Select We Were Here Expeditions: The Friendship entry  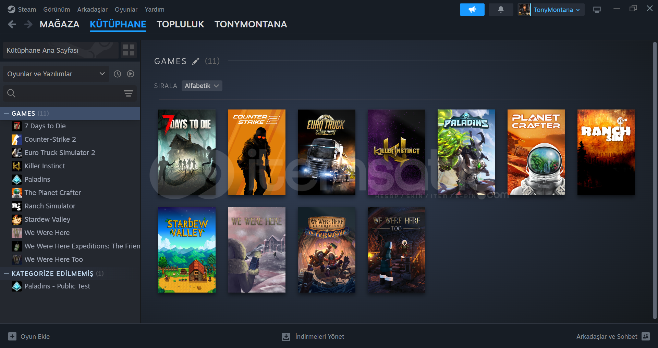pyautogui.click(x=70, y=246)
